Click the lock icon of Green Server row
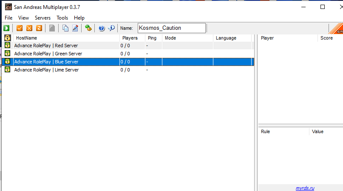This screenshot has height=191, width=343. tap(7, 54)
